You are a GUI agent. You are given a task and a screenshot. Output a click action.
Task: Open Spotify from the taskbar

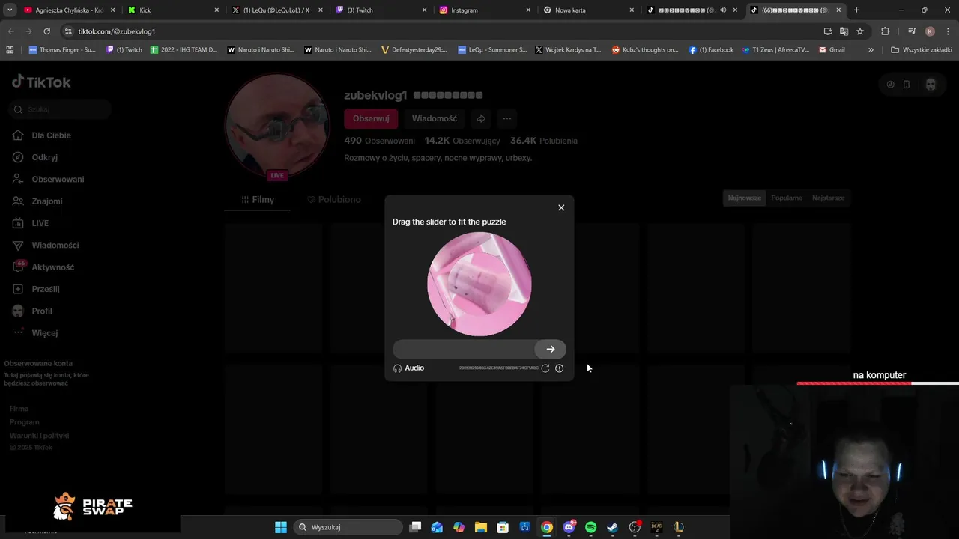[x=590, y=527]
